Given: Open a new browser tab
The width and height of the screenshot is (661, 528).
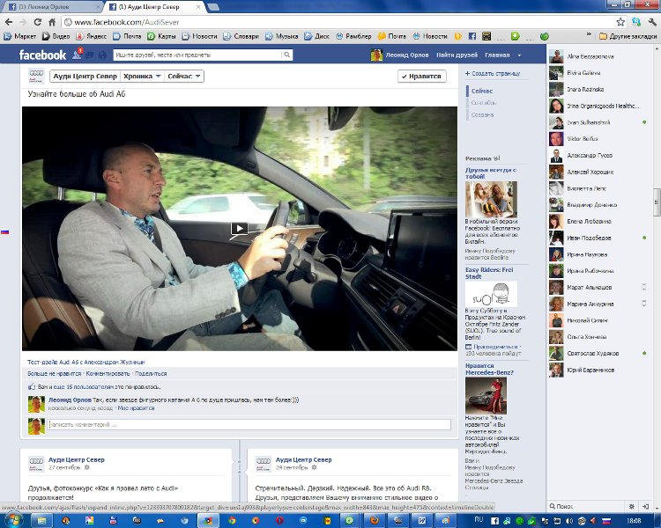Looking at the screenshot, I should click(x=213, y=7).
